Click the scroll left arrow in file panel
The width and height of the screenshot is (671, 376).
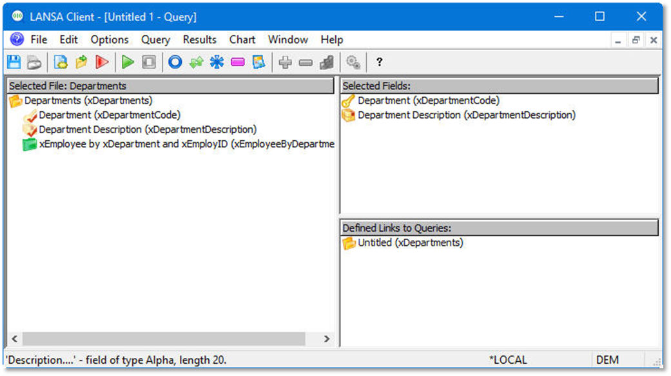coord(15,339)
